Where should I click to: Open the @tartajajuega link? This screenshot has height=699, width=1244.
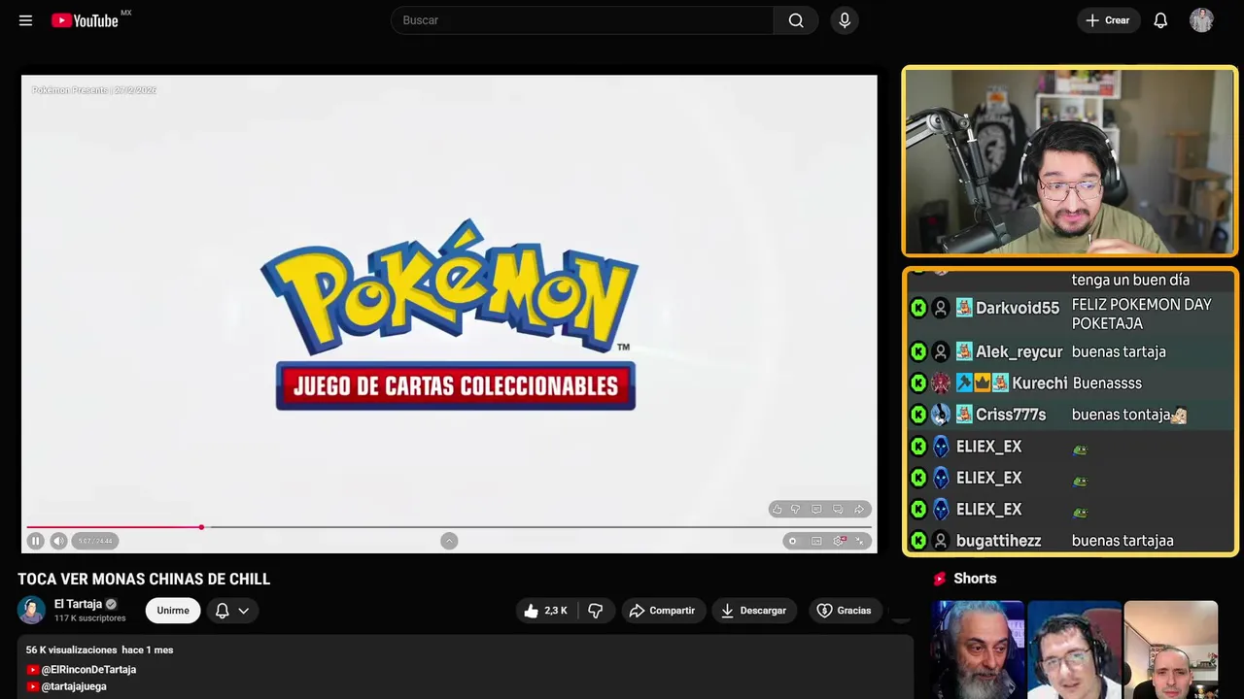[74, 686]
